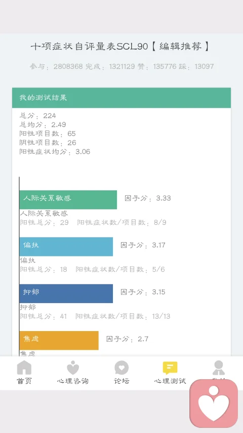The width and height of the screenshot is (243, 433).
Task: Open the profile person icon in the bottom bar
Action: (219, 368)
